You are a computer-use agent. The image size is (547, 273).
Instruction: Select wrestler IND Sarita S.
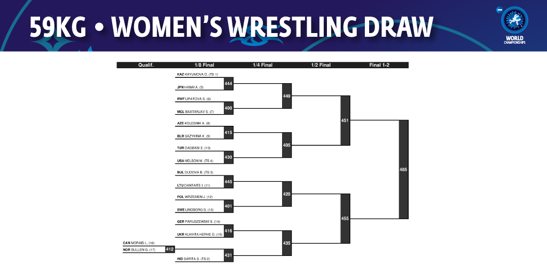pyautogui.click(x=194, y=259)
